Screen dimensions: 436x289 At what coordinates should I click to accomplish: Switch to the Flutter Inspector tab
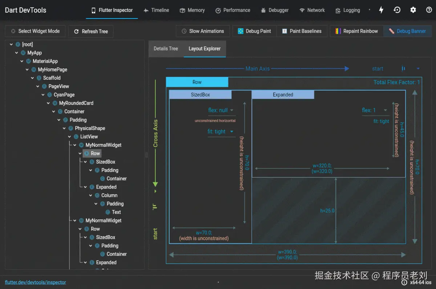[112, 10]
